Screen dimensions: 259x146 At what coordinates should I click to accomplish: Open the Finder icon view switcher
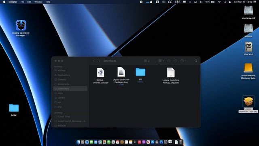[x=146, y=61]
